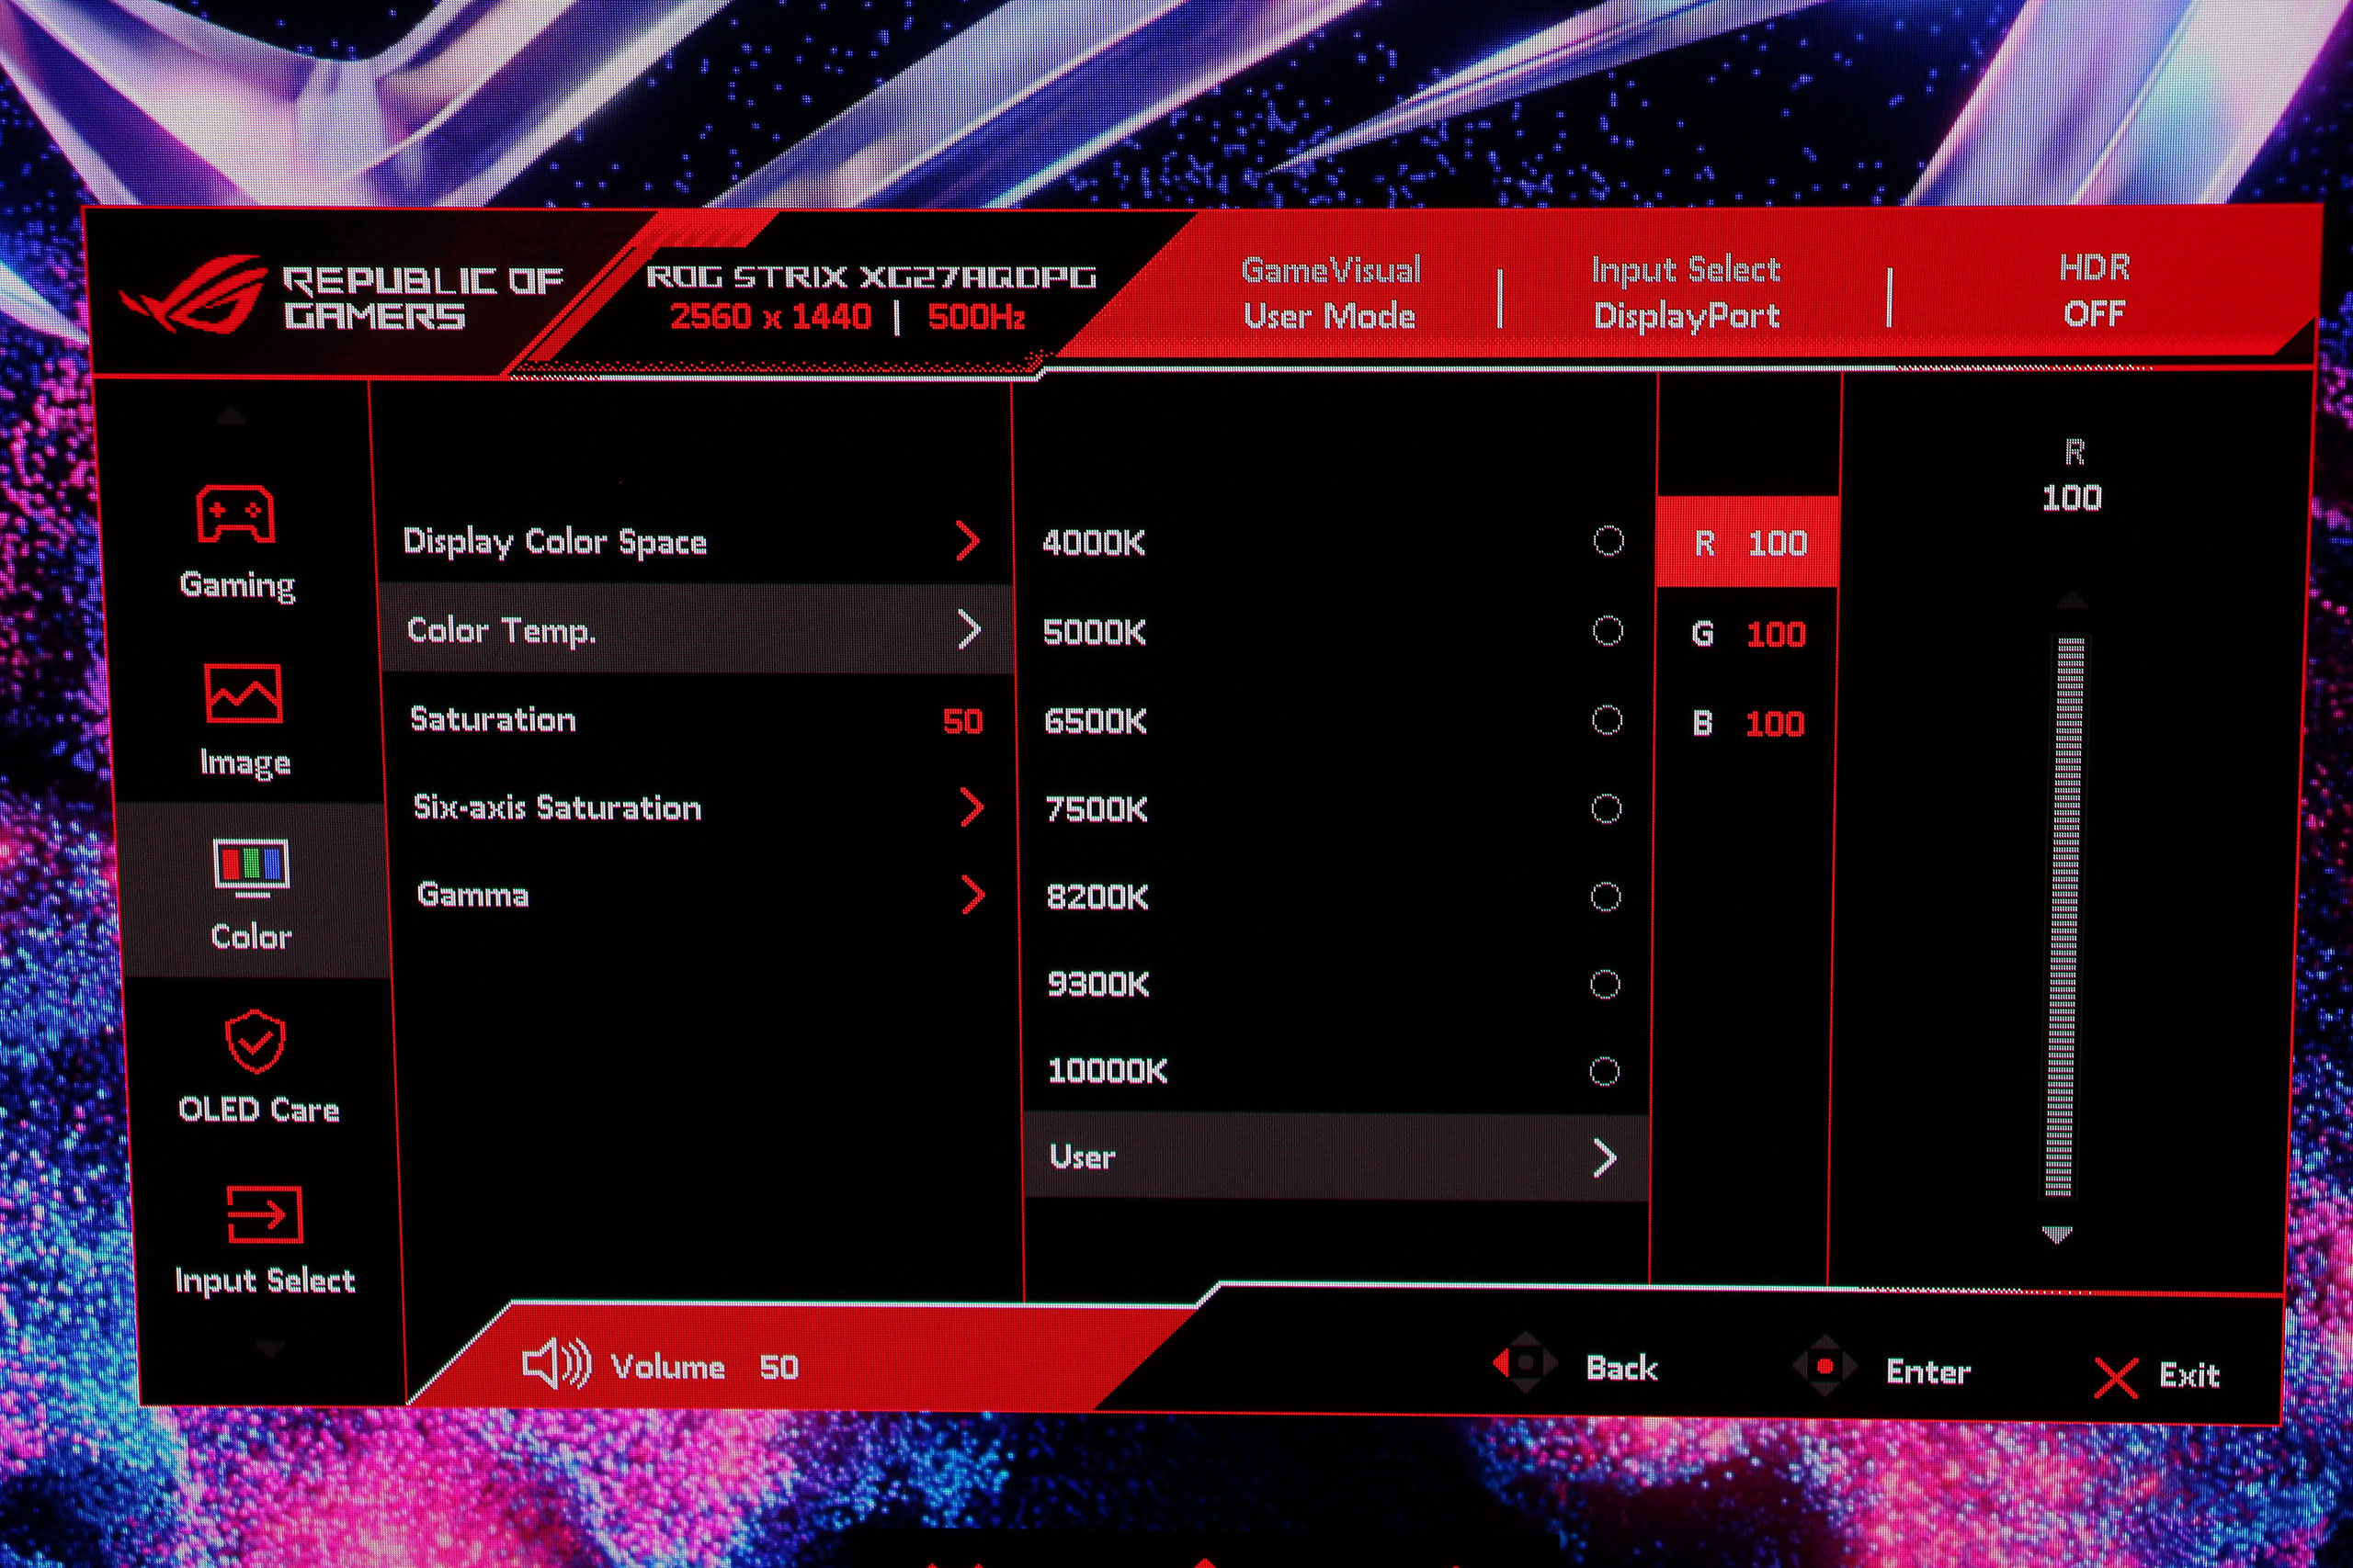This screenshot has width=2353, height=1568.
Task: Click the R value vertical slider bar
Action: point(2069,915)
